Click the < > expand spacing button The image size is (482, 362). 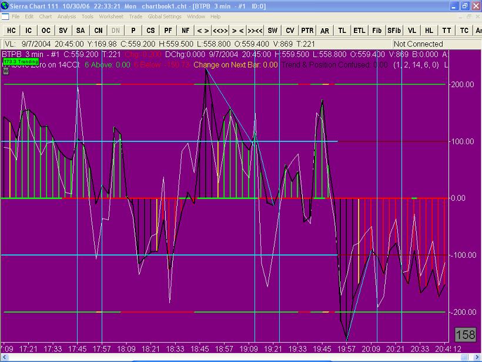point(203,31)
